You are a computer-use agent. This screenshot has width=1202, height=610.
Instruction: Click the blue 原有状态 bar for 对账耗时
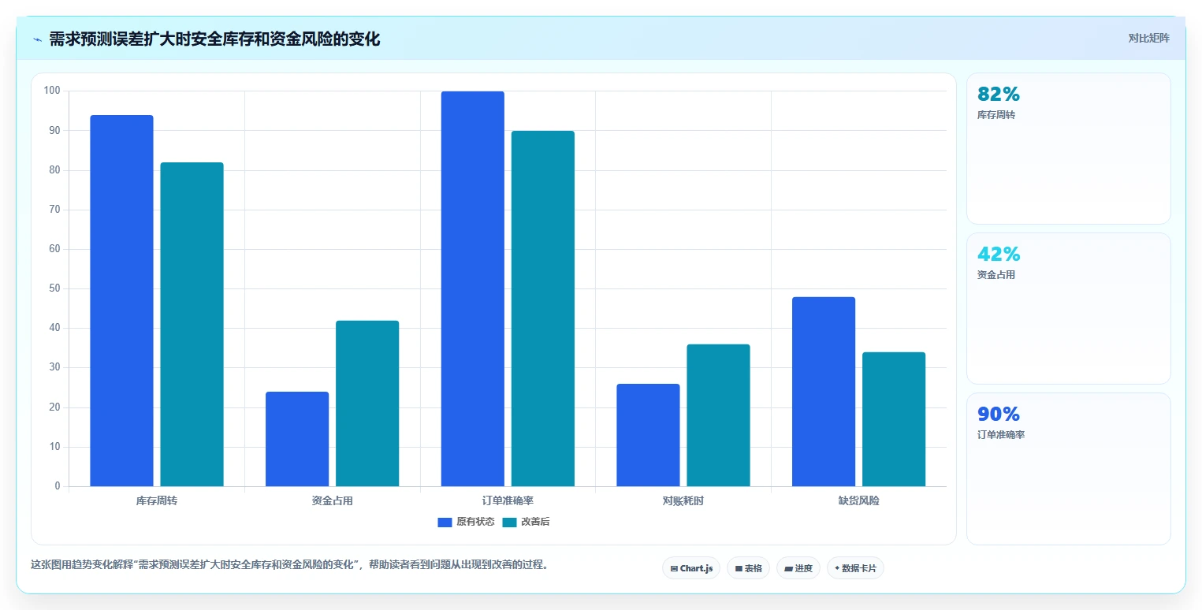point(648,435)
